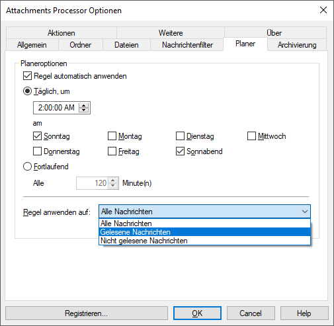Select the Täglich, um radio button
This screenshot has width=334, height=326.
(27, 91)
